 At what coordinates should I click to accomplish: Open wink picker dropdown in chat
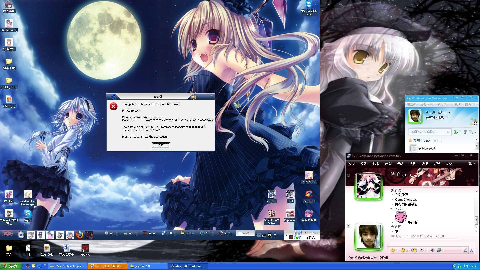coord(407,250)
